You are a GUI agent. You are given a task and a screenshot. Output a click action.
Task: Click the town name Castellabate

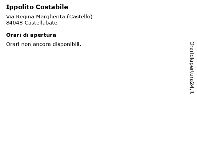tap(41, 23)
